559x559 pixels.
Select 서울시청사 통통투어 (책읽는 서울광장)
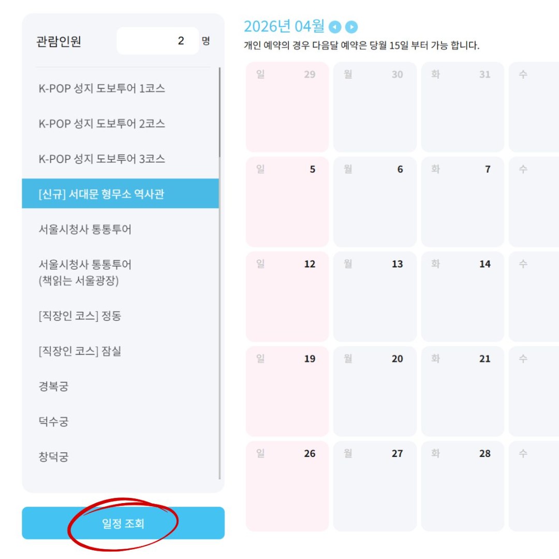(120, 273)
